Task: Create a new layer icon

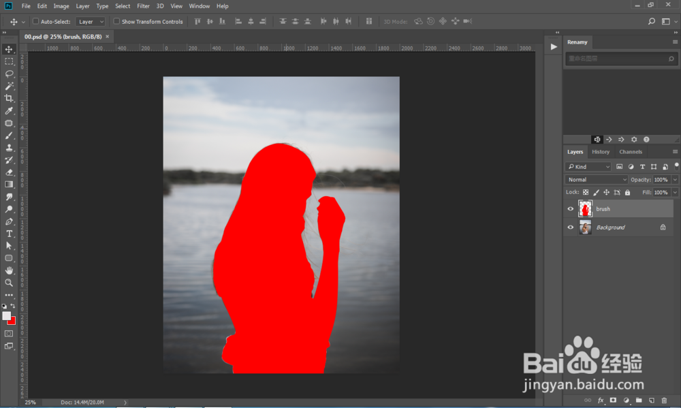Action: coord(652,401)
